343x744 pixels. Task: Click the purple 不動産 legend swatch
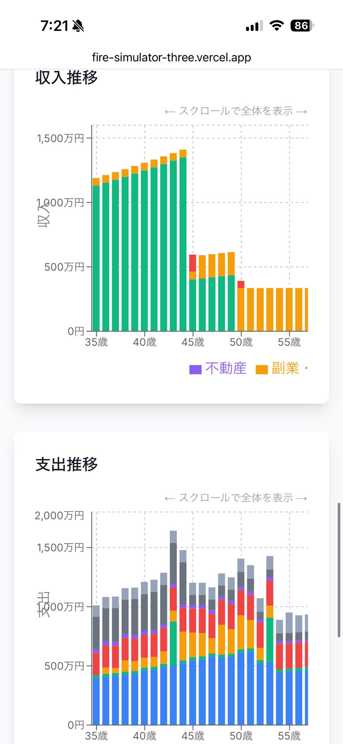[x=195, y=370]
